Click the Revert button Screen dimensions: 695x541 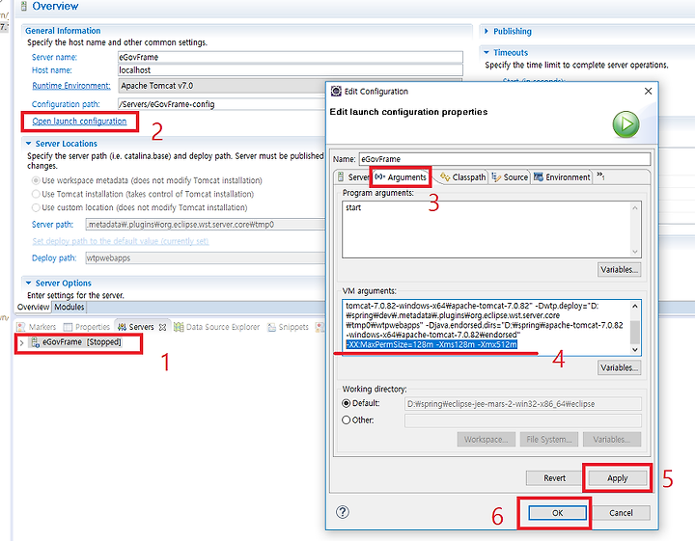(x=554, y=478)
